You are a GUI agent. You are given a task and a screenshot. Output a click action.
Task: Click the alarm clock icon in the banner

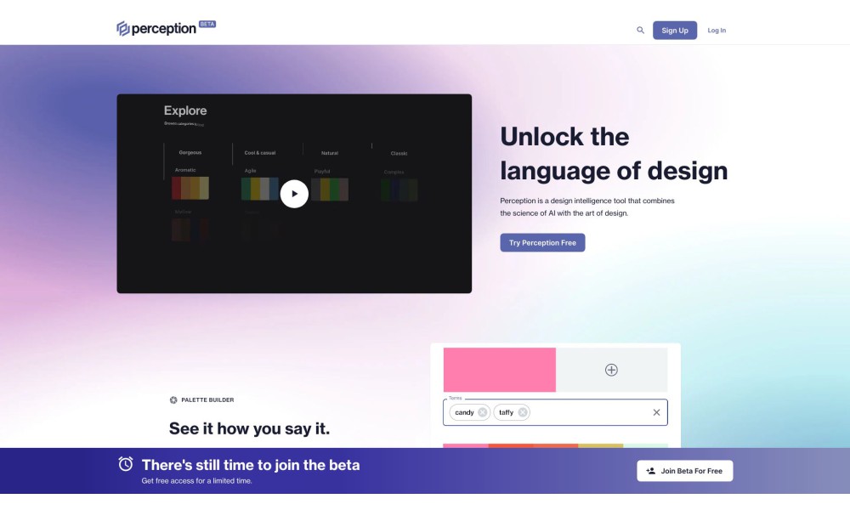point(126,464)
